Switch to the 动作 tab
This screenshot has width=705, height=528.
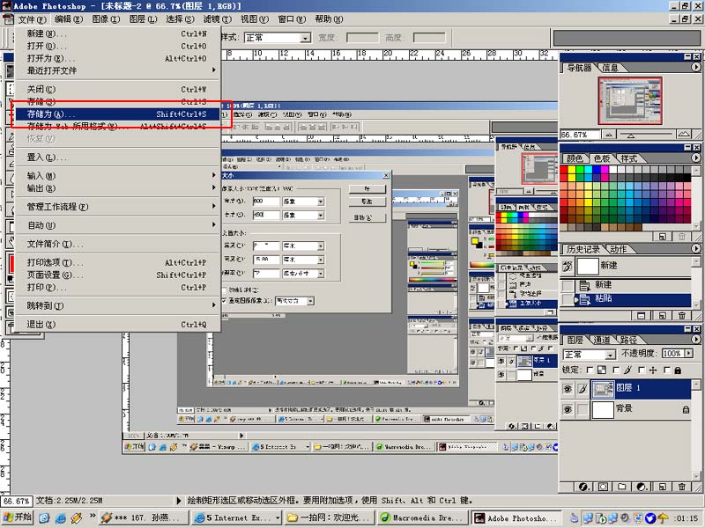point(619,249)
